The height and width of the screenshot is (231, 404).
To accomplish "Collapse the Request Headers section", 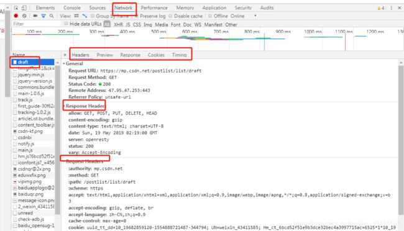I will [64, 161].
